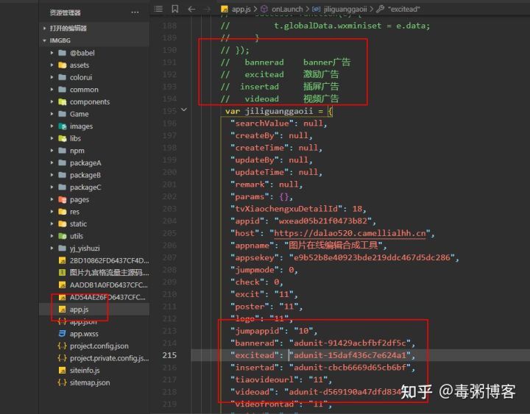Viewport: 530px width, 414px height.
Task: Open file AADDB1A0FD6437CFC...
Action: pyautogui.click(x=108, y=285)
